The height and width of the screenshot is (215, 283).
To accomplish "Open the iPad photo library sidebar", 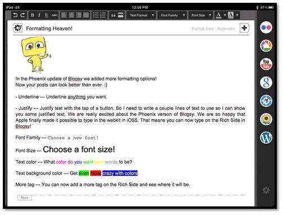I will pyautogui.click(x=266, y=119).
